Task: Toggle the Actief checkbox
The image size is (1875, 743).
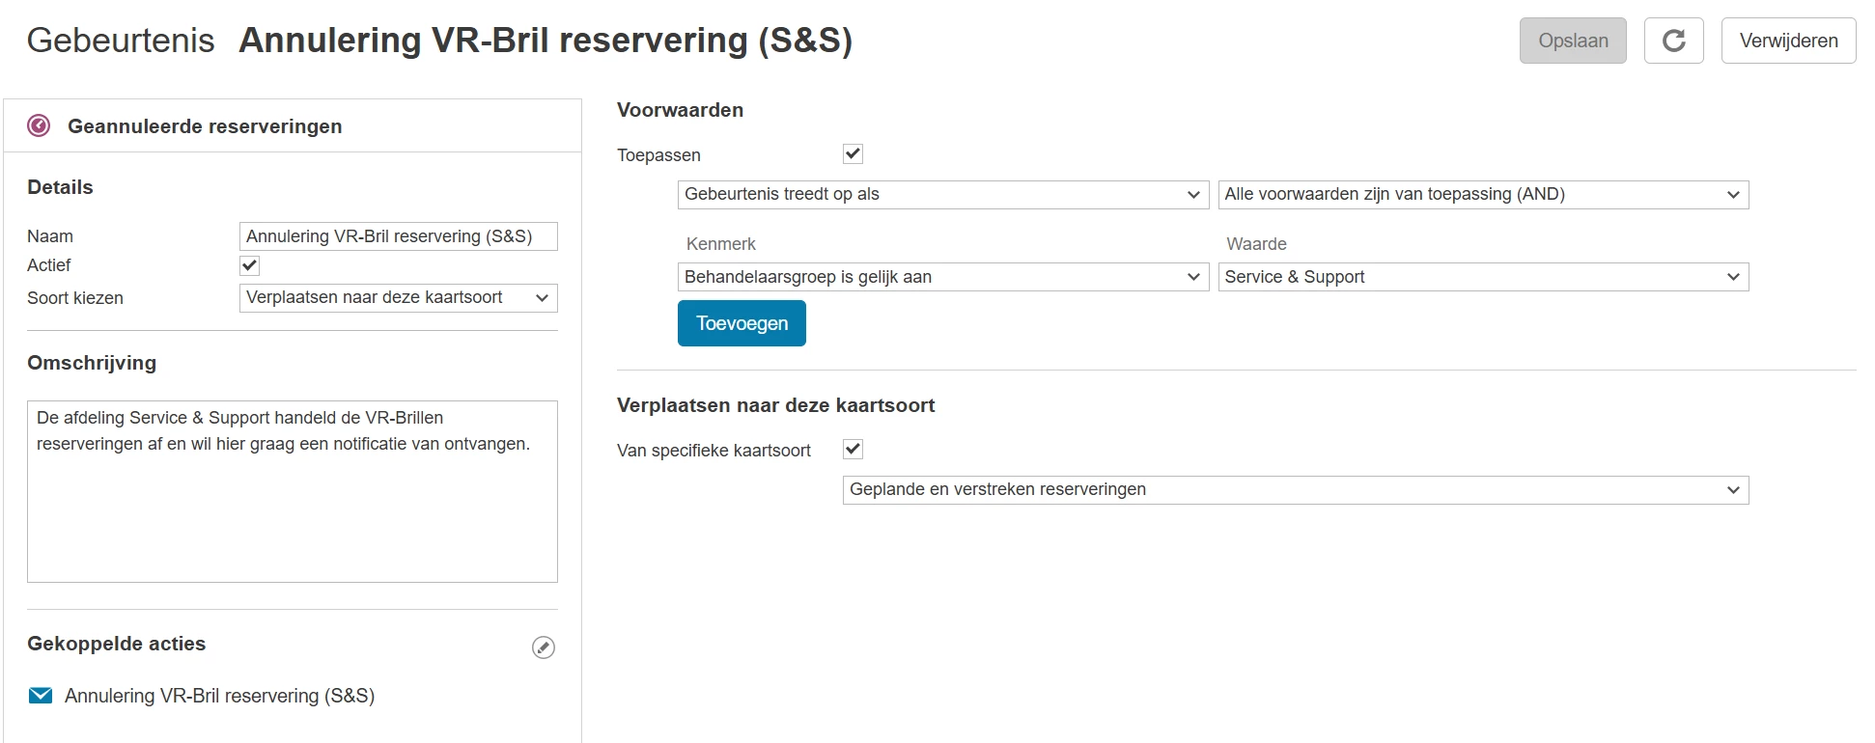Action: click(x=250, y=265)
